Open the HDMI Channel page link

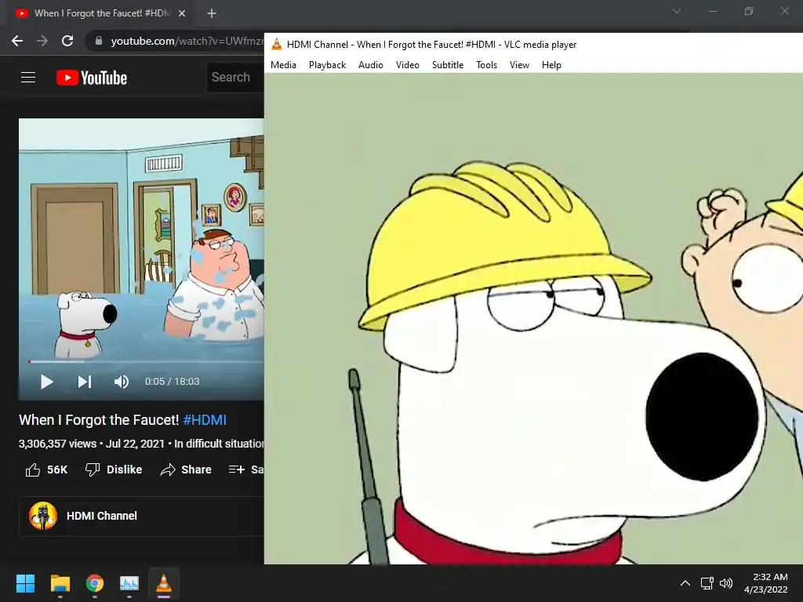[x=102, y=516]
